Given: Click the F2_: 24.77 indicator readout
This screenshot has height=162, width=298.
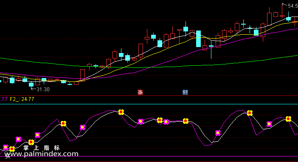Looking at the screenshot, I should (x=22, y=99).
